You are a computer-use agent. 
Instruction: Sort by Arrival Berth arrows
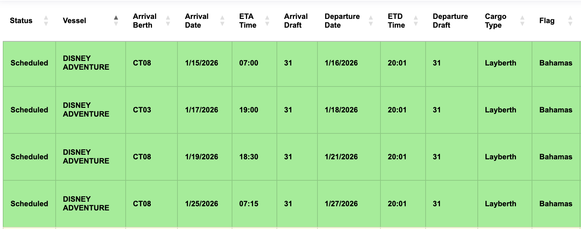[168, 21]
